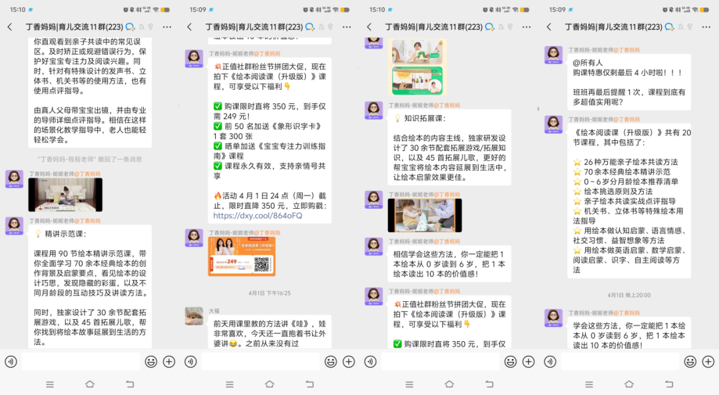Switch to voice input in the rightmost chat
Viewport: 719px width, 395px height.
tap(550, 362)
